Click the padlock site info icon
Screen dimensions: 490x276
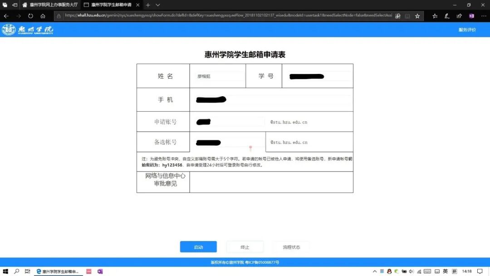[59, 16]
